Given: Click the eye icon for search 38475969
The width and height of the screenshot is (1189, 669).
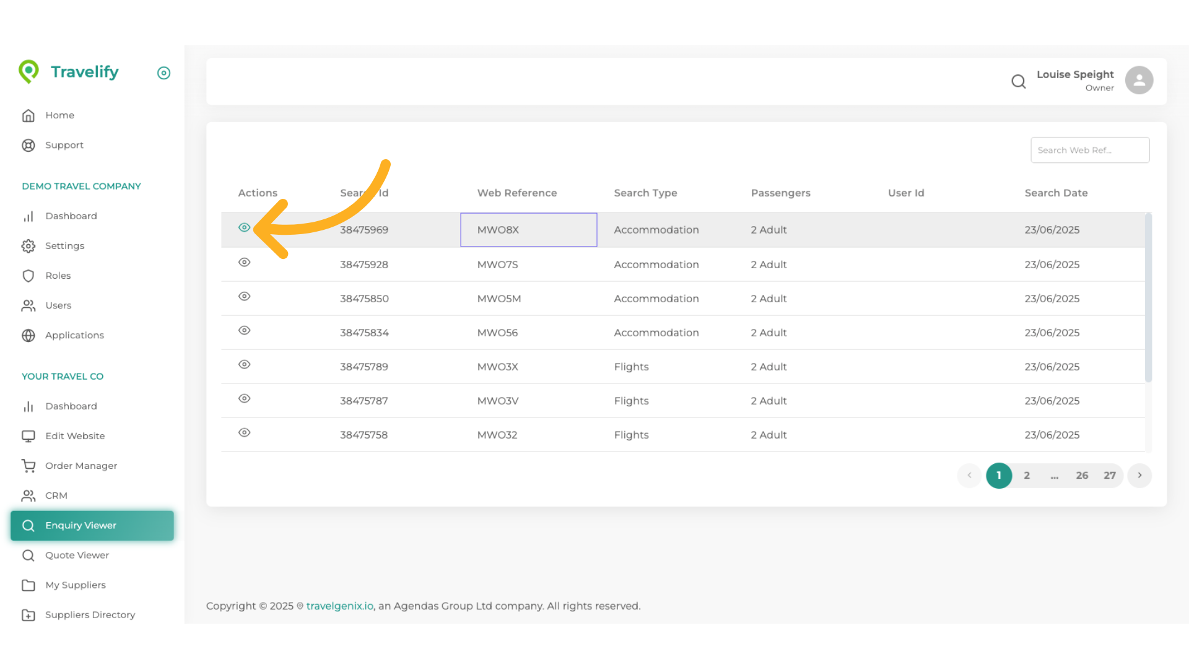Looking at the screenshot, I should point(244,228).
